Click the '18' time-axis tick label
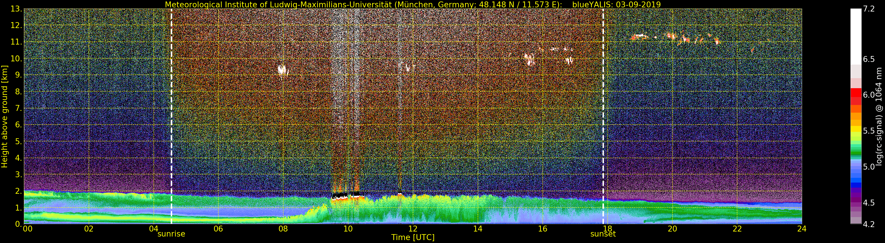 click(x=607, y=229)
